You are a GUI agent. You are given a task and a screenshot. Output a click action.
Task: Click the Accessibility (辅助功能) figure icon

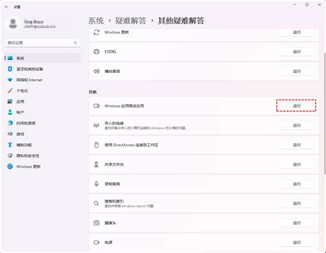[10, 144]
